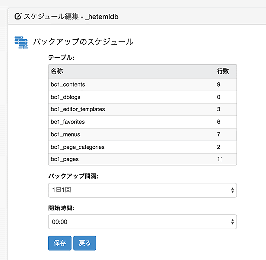Select the bc1_page_categories table row
266x260 pixels.
142,147
